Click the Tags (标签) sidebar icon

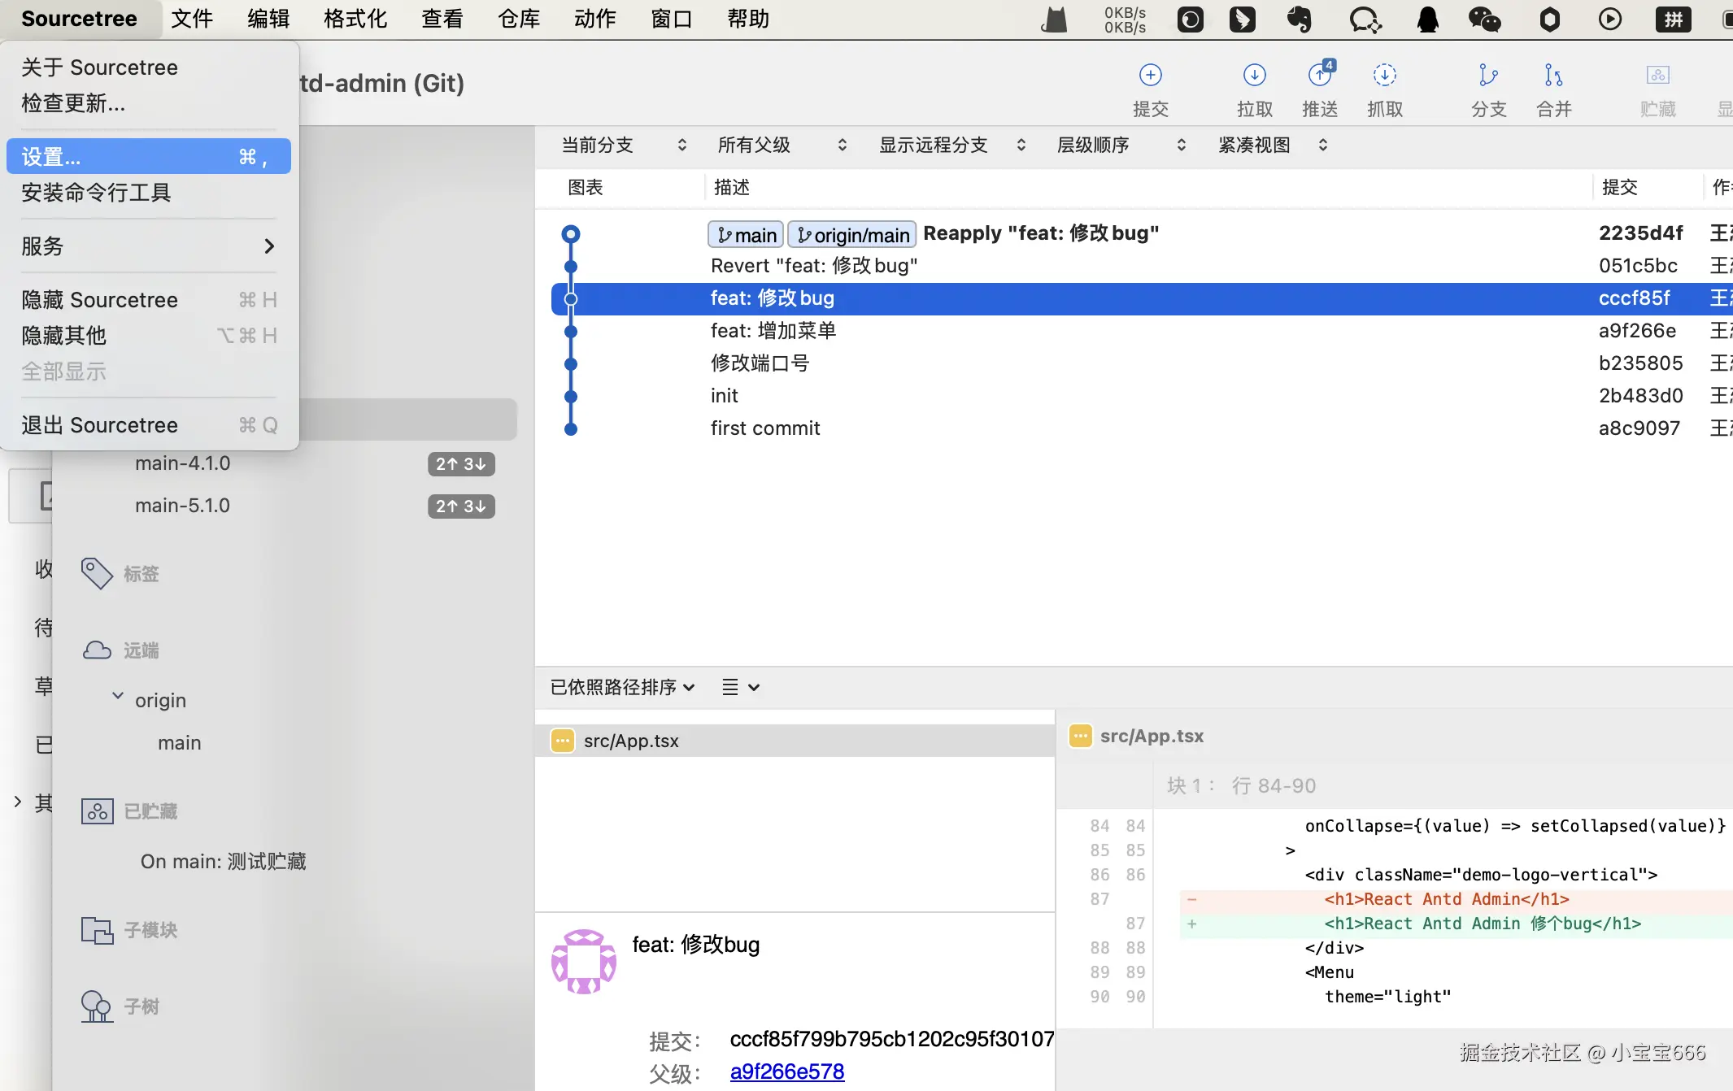(97, 573)
